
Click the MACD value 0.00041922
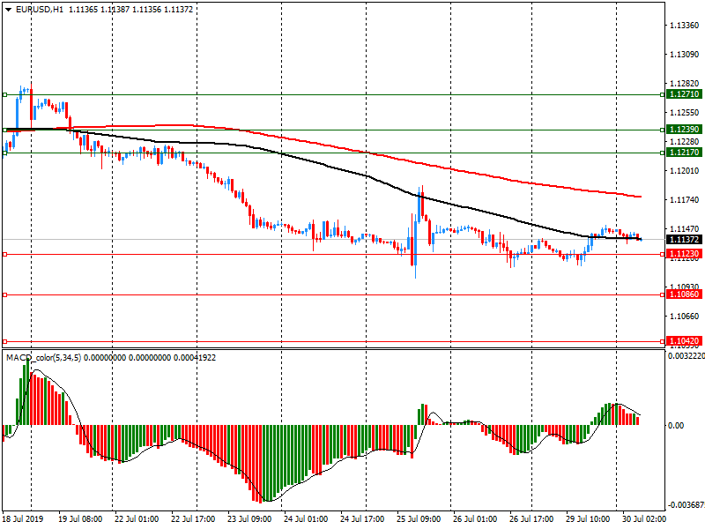click(x=194, y=358)
